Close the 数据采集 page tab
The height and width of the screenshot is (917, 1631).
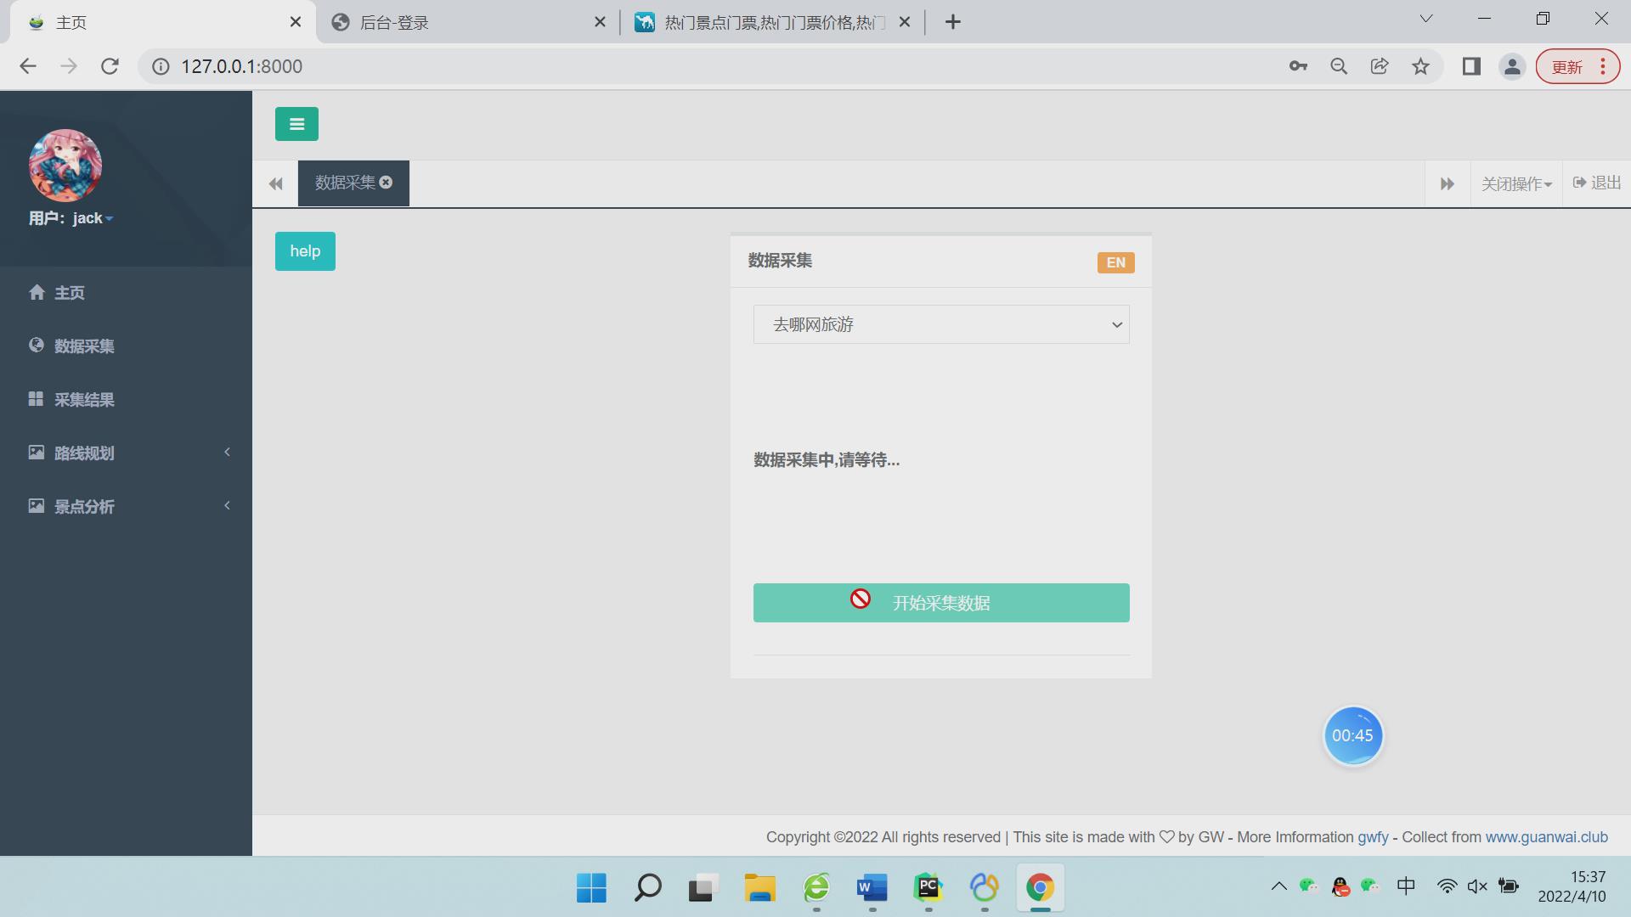click(x=387, y=182)
